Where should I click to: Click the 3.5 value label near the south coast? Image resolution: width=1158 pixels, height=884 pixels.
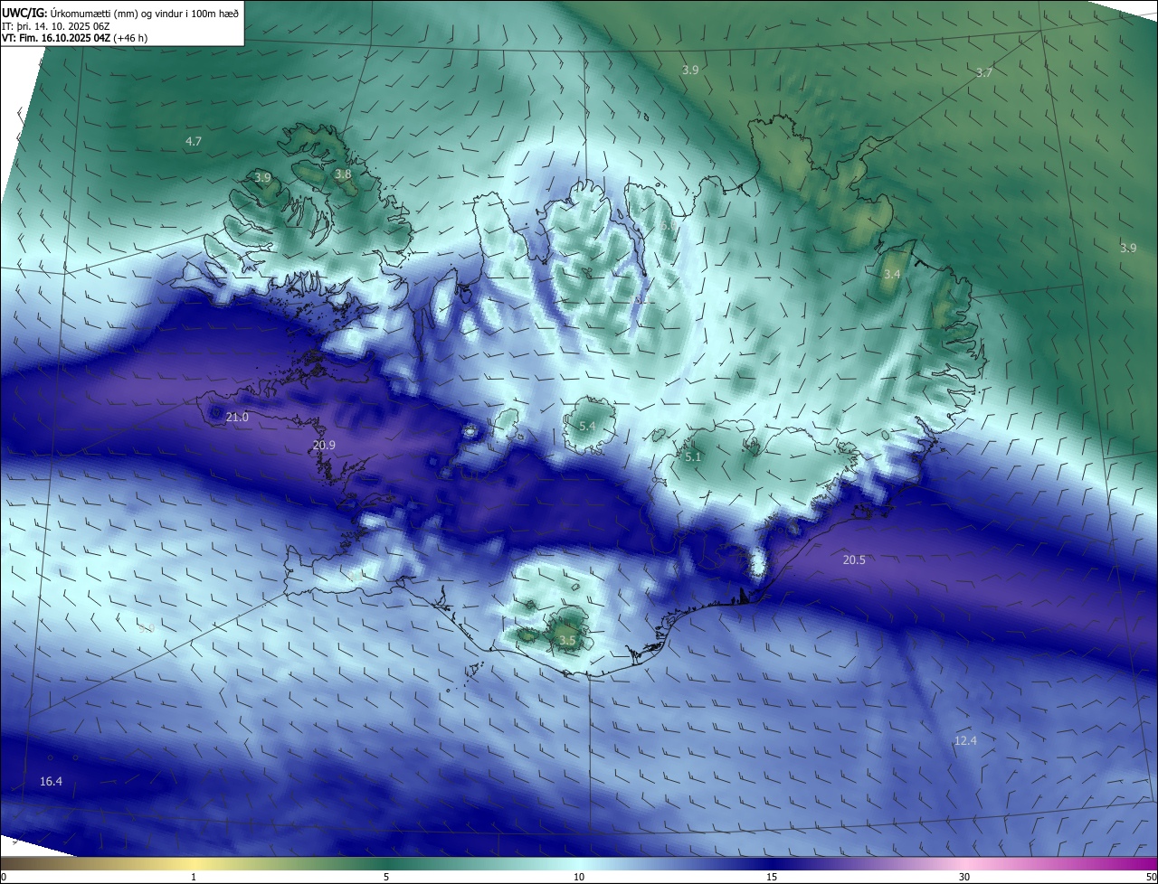click(x=567, y=640)
